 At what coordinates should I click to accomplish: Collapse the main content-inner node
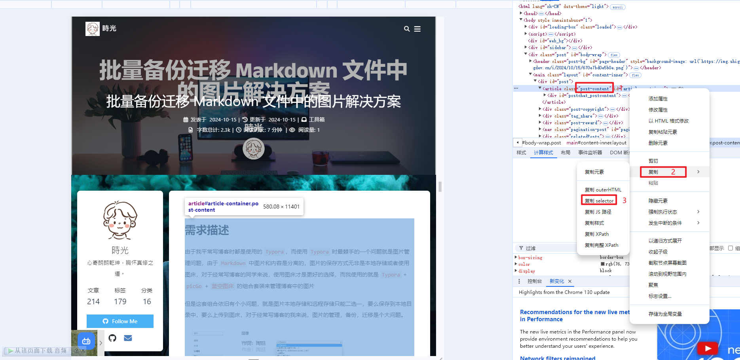(531, 75)
